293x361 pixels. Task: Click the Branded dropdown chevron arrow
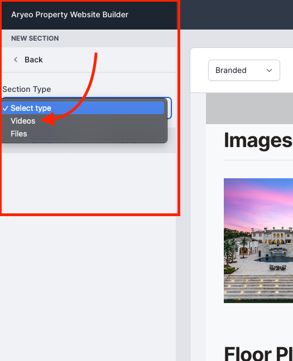(x=269, y=70)
